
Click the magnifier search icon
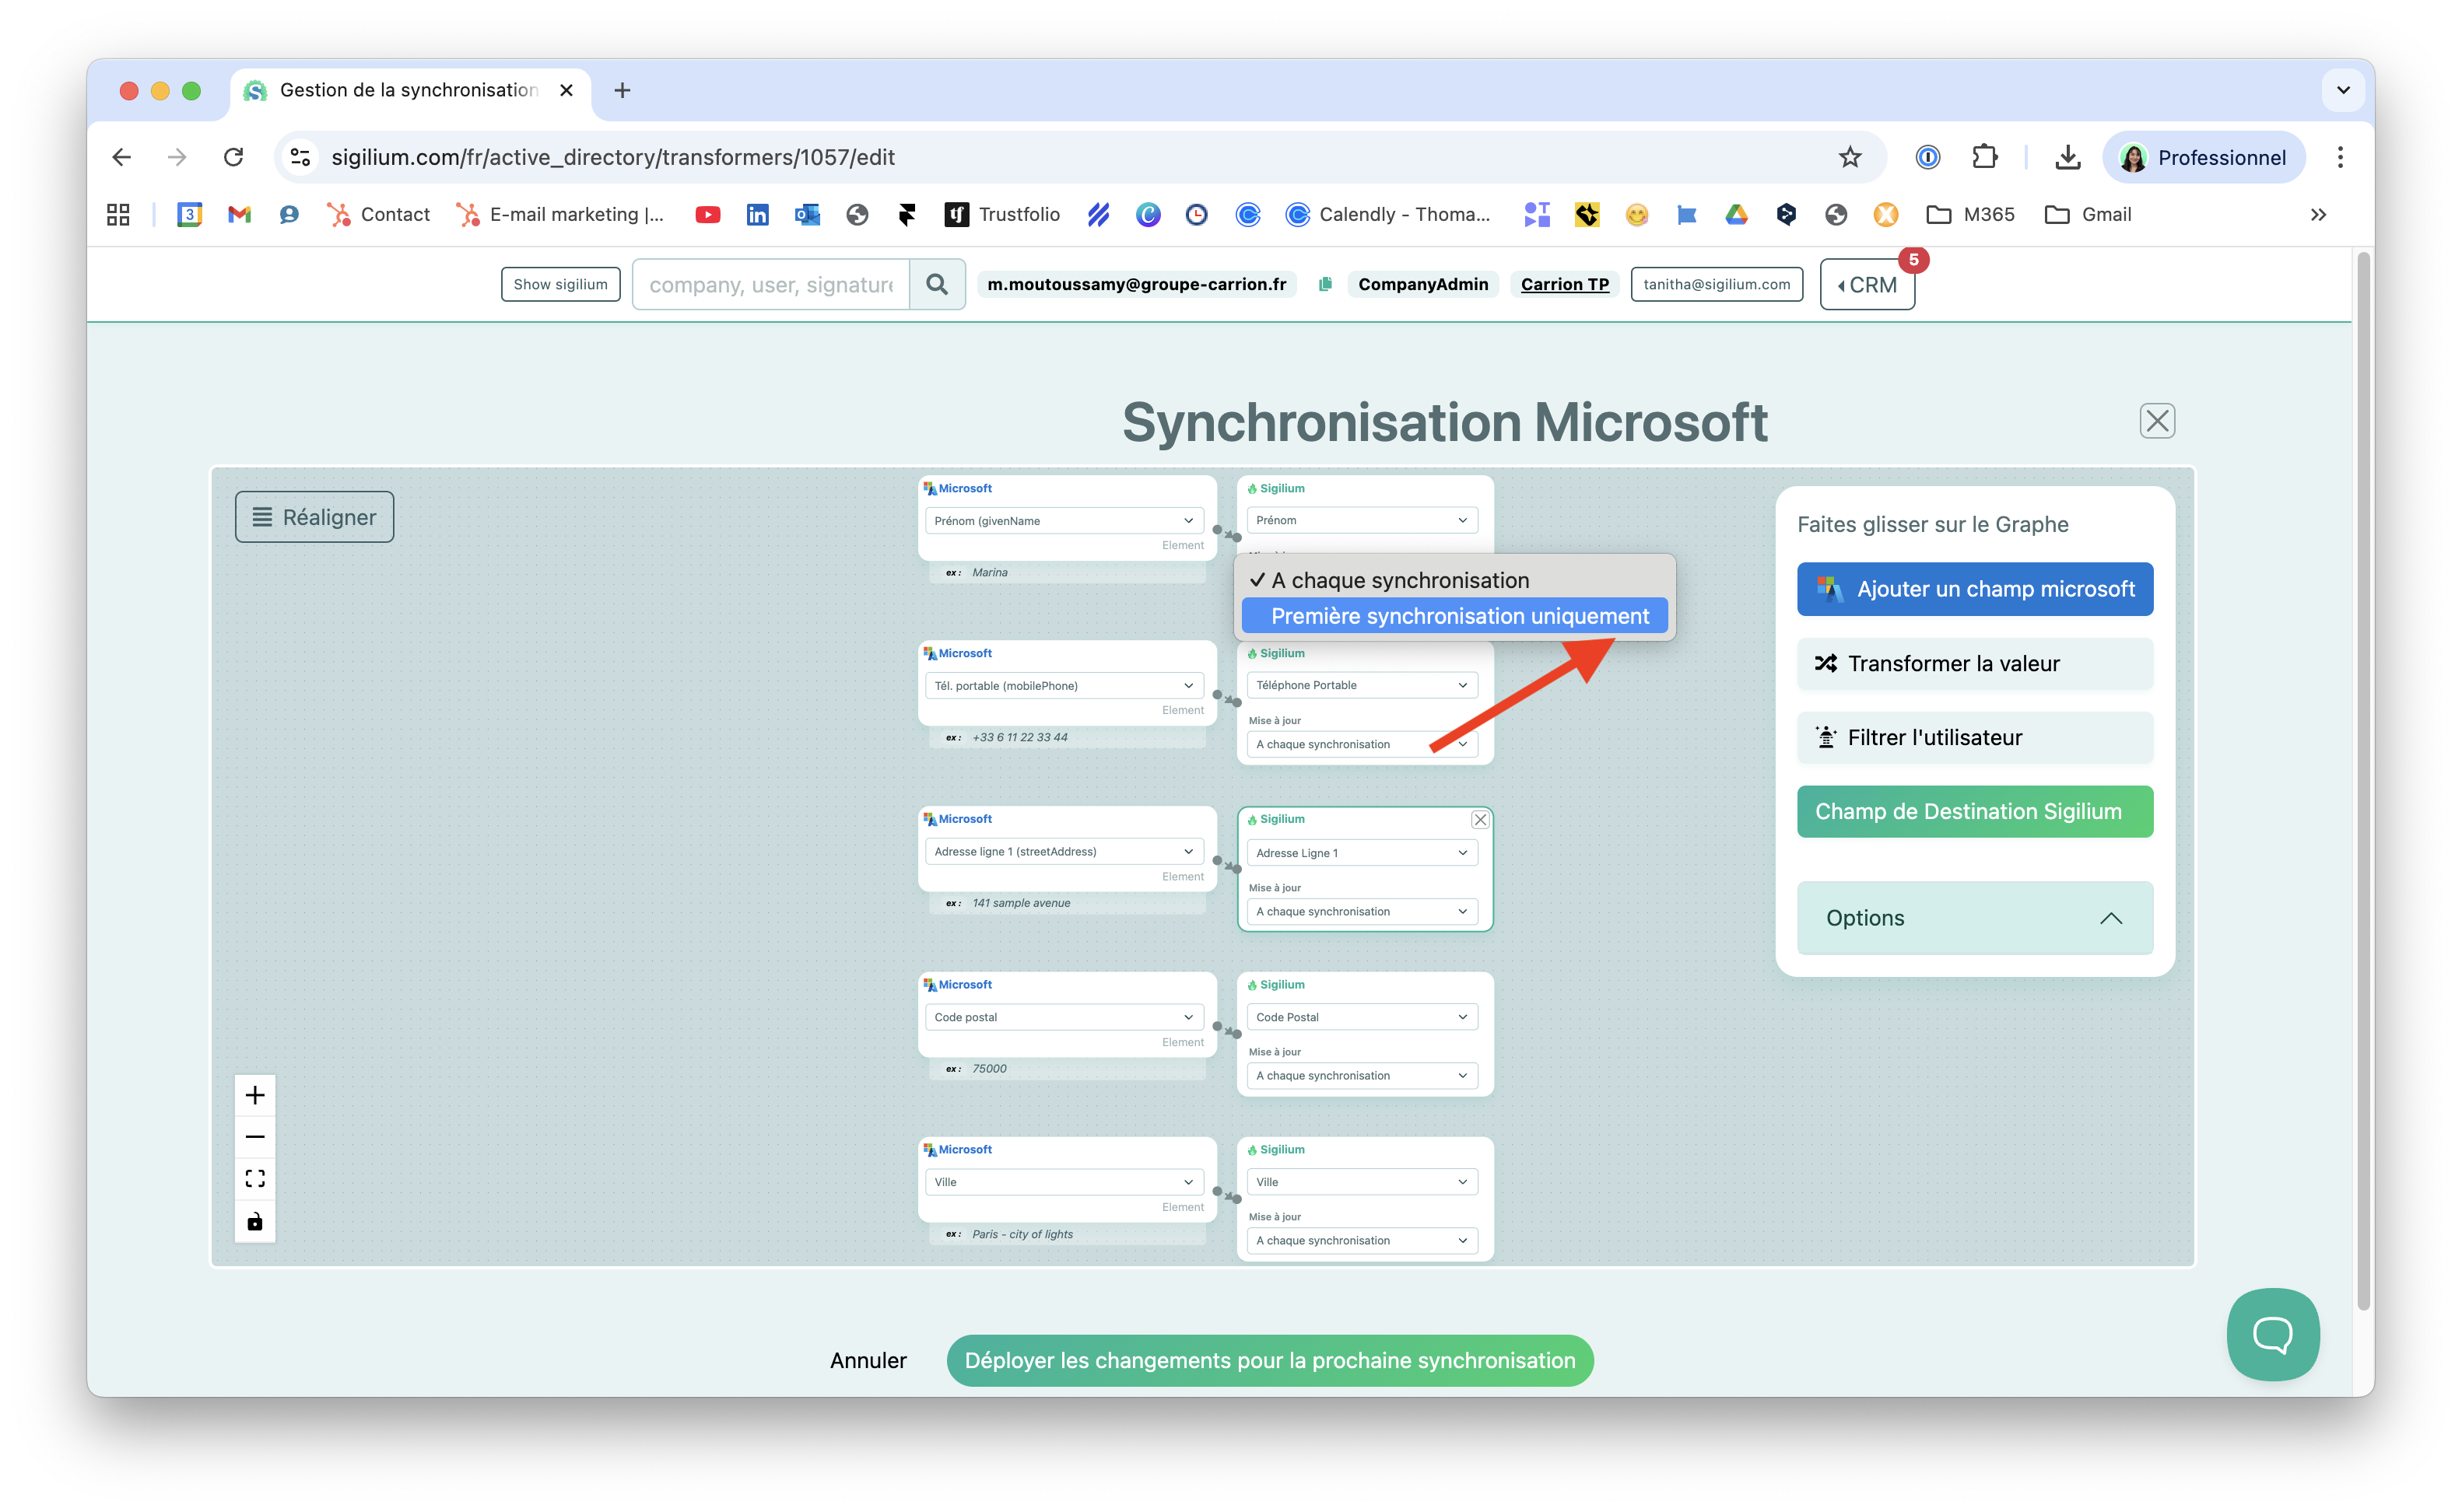pos(936,285)
